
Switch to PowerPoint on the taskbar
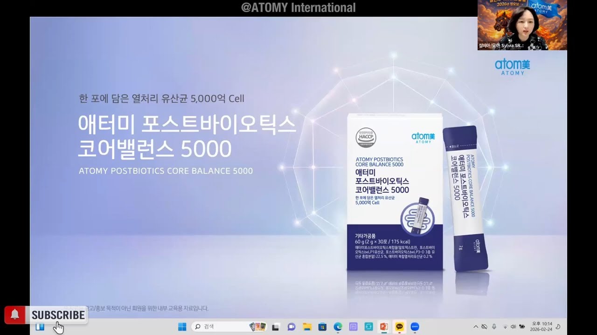click(x=384, y=327)
